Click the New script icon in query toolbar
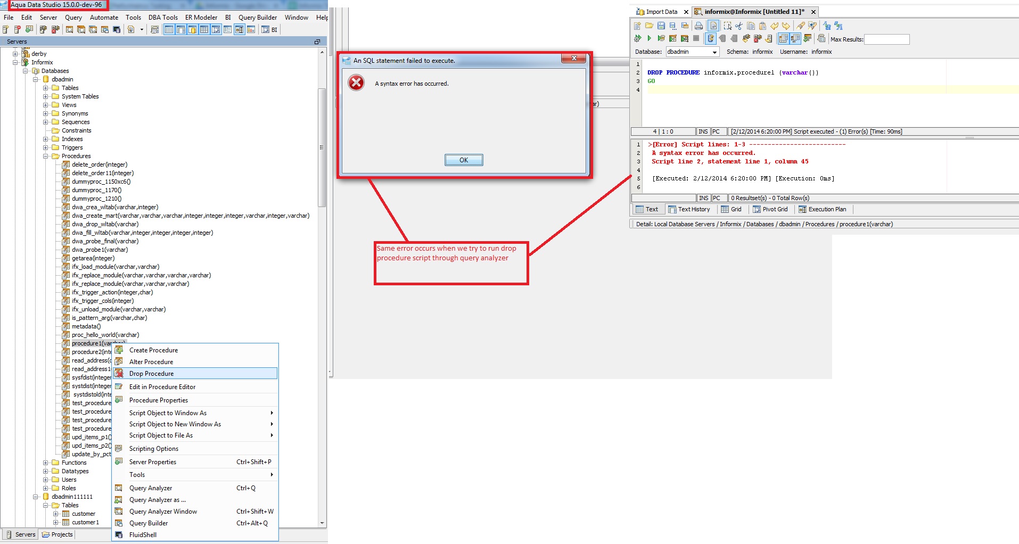Screen dimensions: 1019x544 637,26
